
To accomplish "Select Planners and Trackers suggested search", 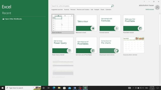I will pyautogui.click(x=83, y=9).
